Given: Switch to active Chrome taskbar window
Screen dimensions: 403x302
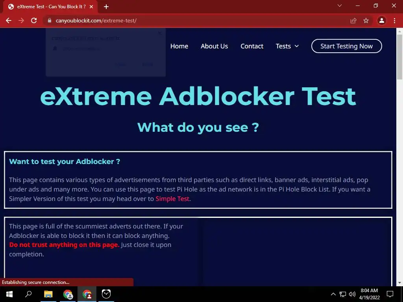Looking at the screenshot, I should (x=87, y=294).
